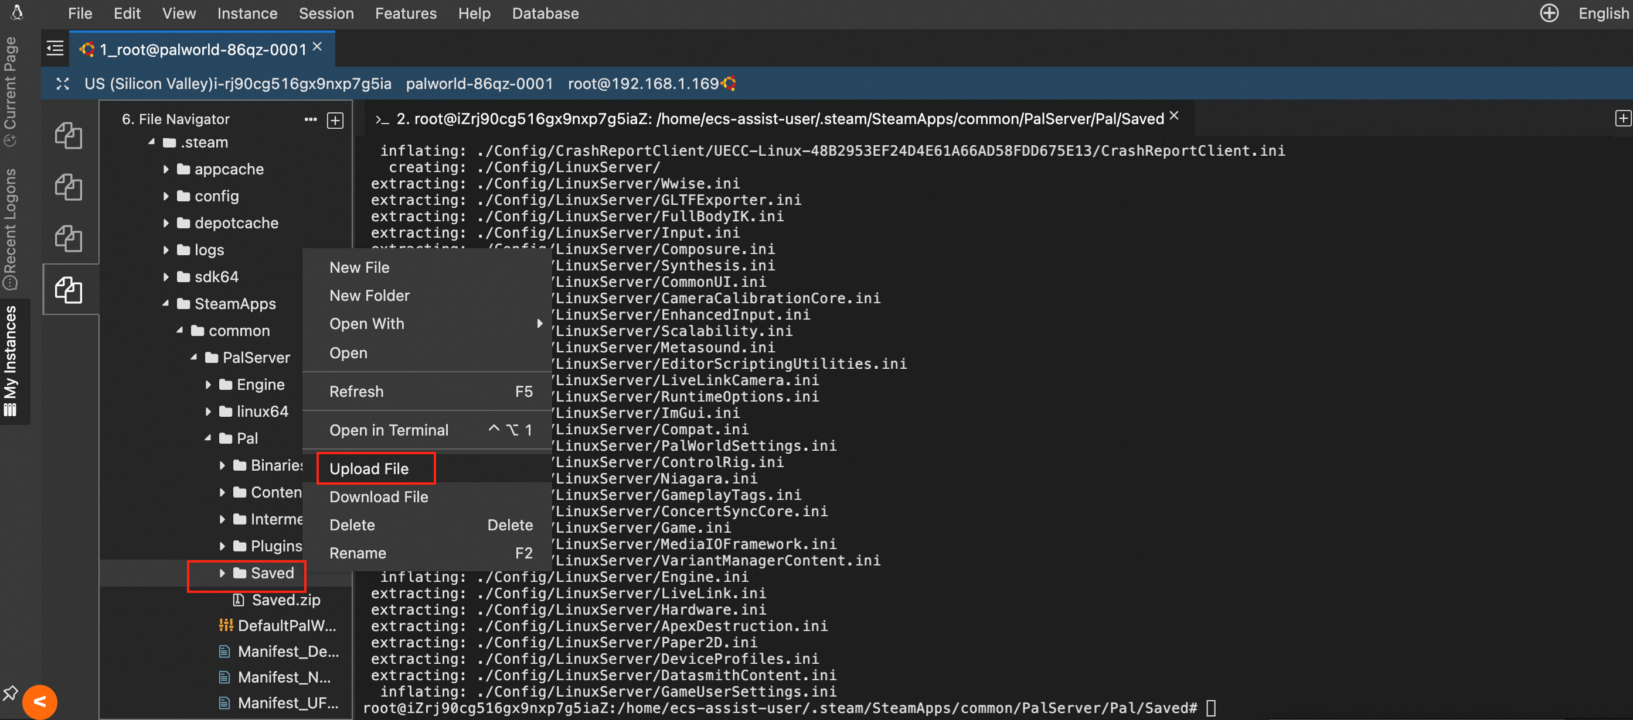Expand the appcache folder
Viewport: 1633px width, 720px height.
coord(165,169)
